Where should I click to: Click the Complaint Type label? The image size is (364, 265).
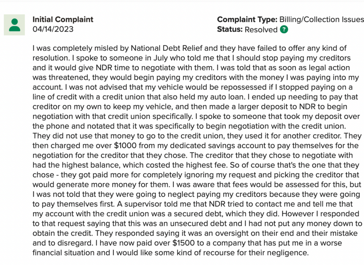(247, 19)
